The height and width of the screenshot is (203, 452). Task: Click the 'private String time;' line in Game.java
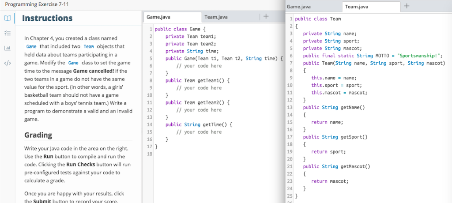pyautogui.click(x=192, y=51)
